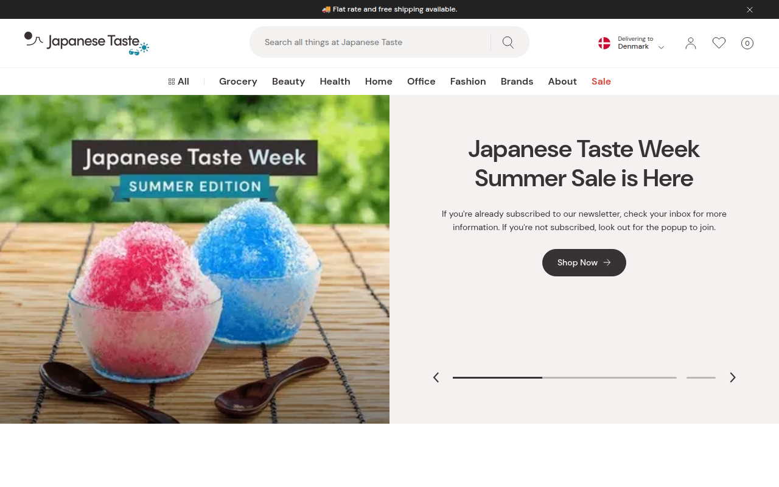Dismiss the shipping announcement bar
779x487 pixels.
750,10
